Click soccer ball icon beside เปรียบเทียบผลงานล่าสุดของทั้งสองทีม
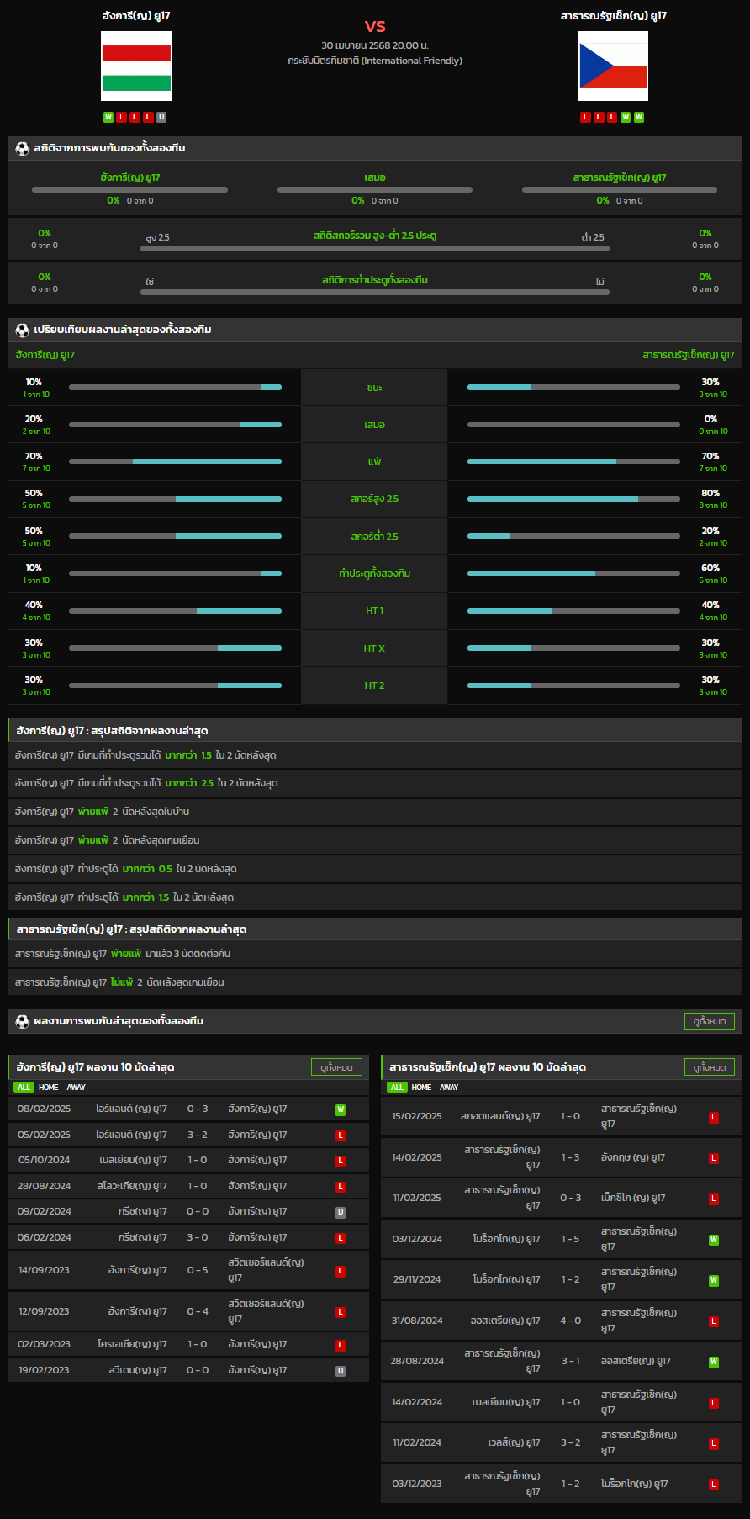750x1519 pixels. click(23, 330)
